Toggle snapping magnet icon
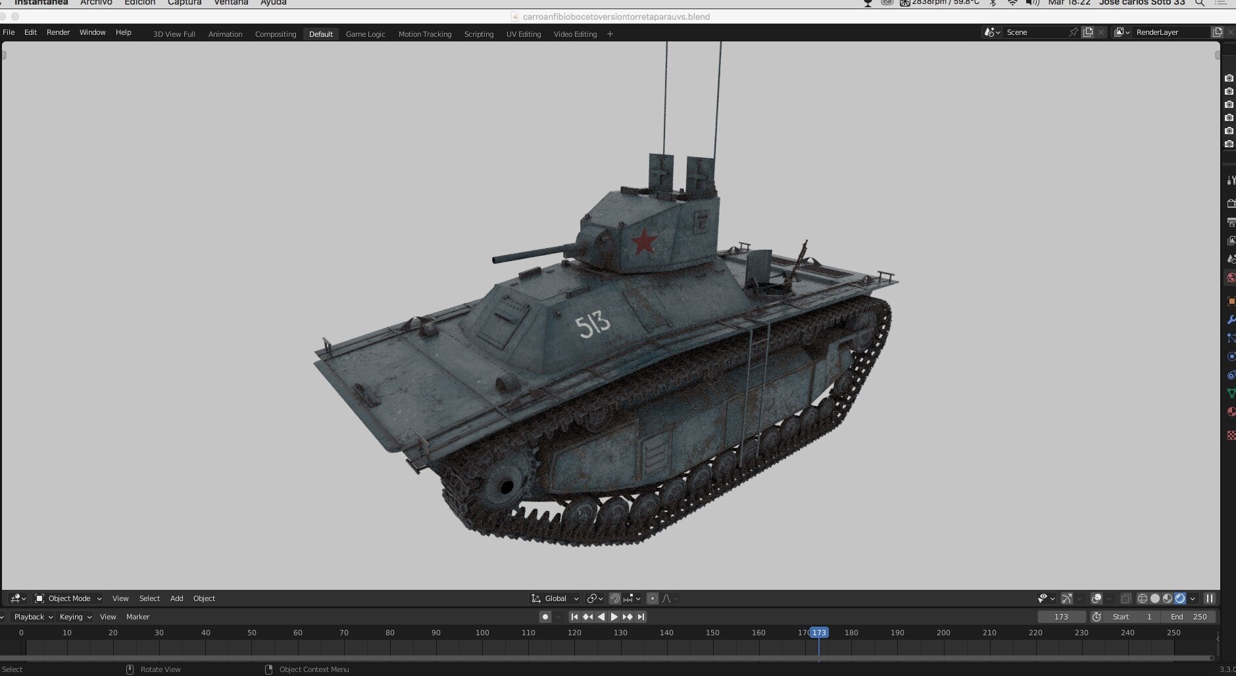 click(x=614, y=598)
